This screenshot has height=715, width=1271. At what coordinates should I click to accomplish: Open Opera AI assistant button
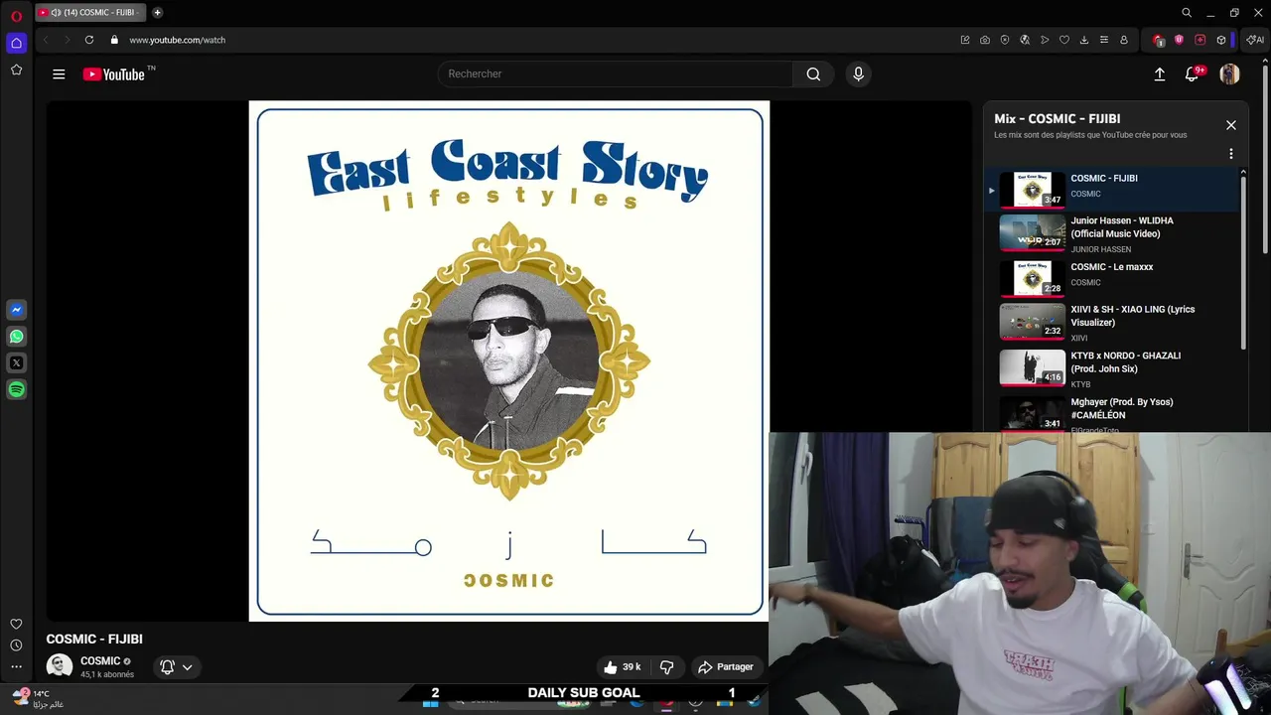[x=1256, y=40]
